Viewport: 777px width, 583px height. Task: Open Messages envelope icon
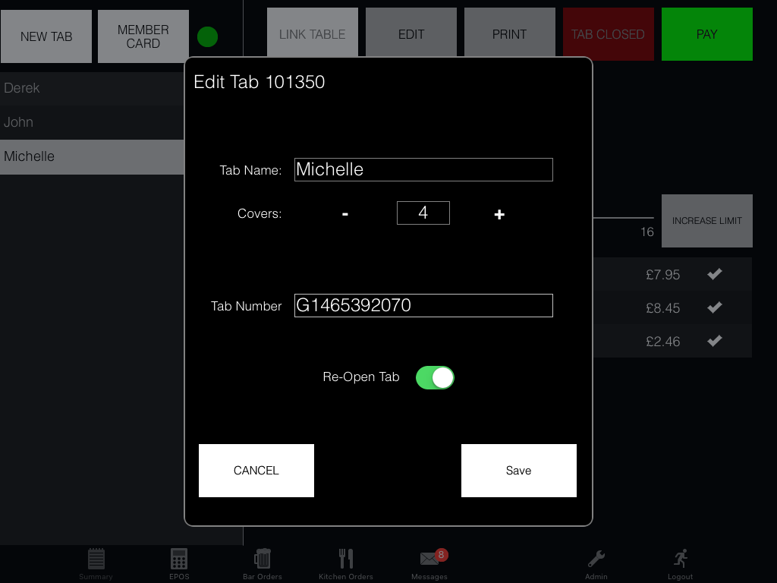(x=429, y=559)
